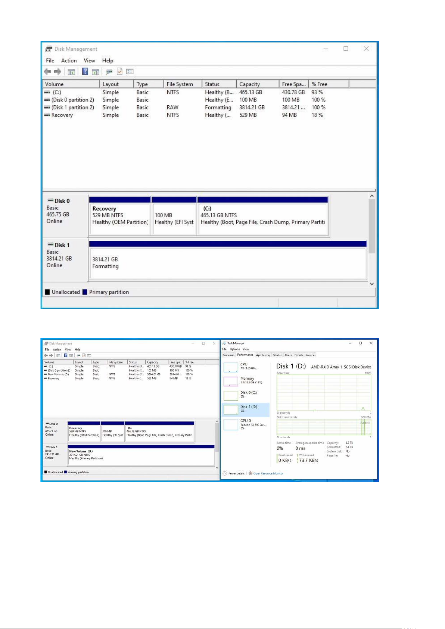Select GPU 0 thumbnail in Task Manager
Viewport: 445px width, 629px height.
point(231,424)
